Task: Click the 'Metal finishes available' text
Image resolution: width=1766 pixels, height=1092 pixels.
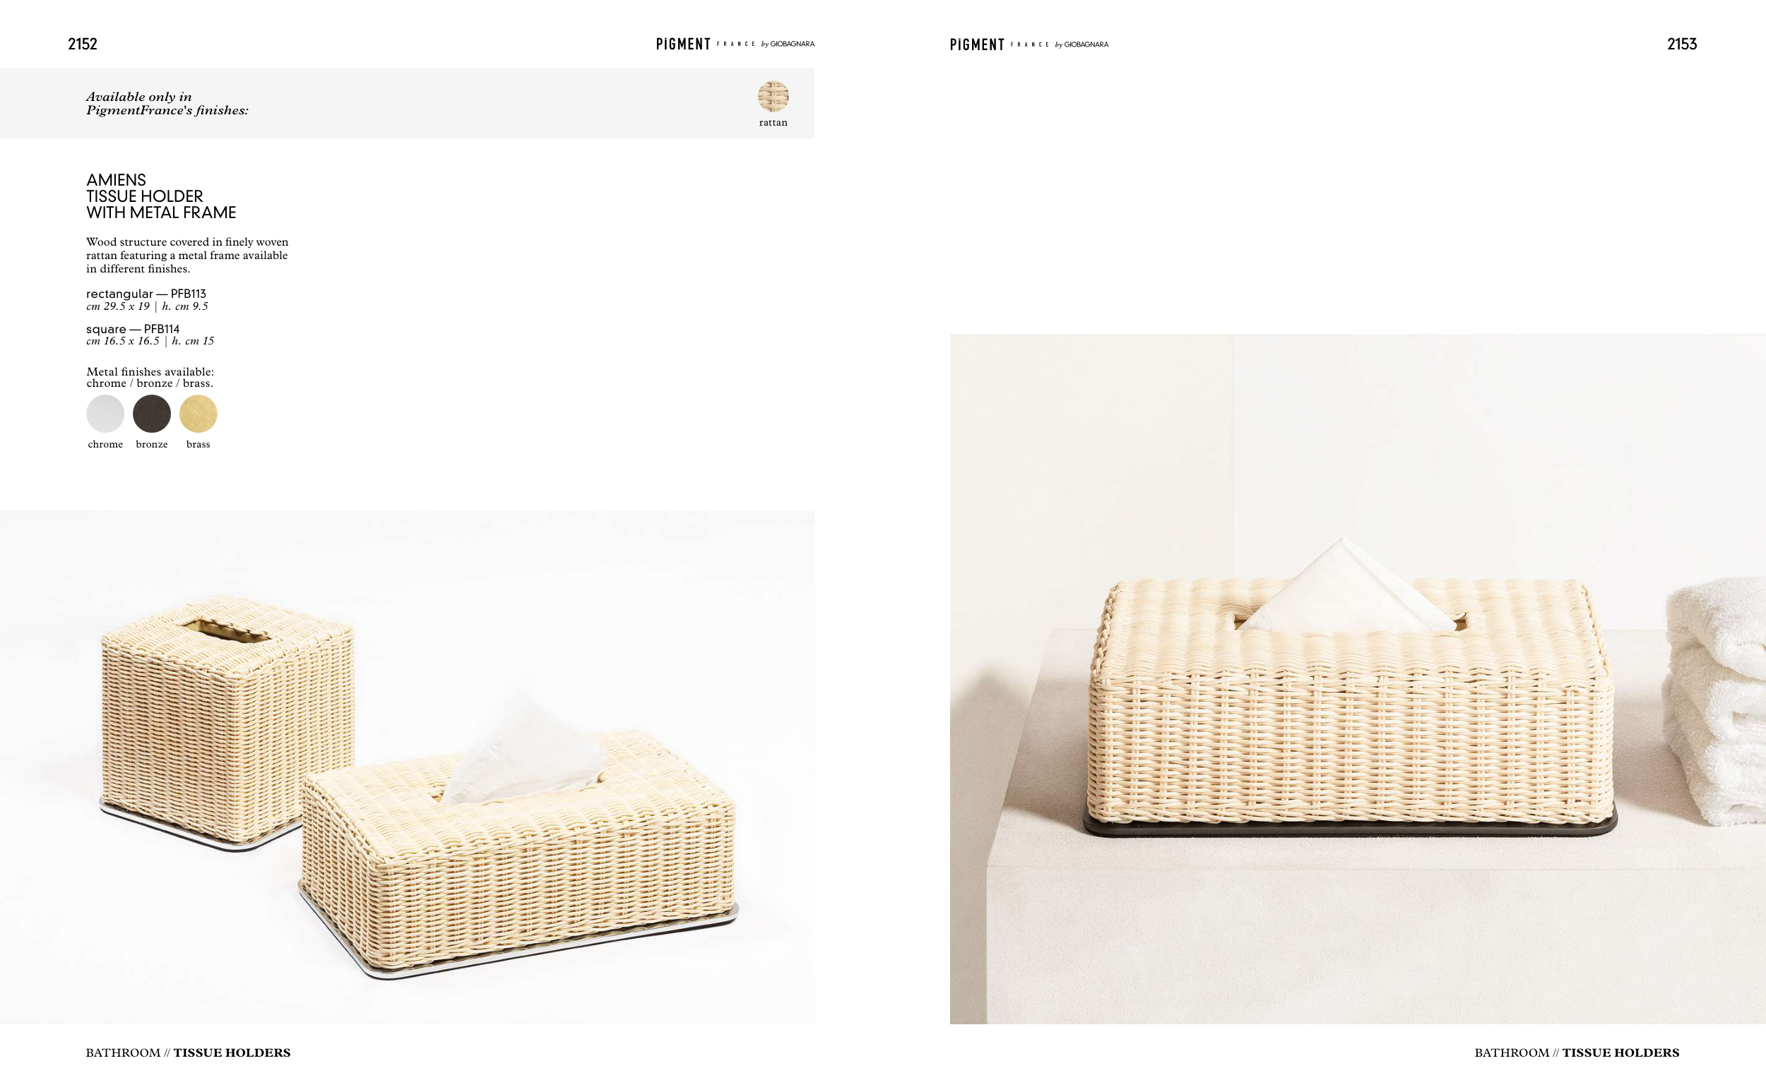Action: (150, 377)
